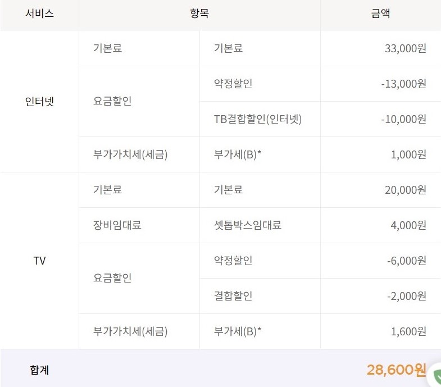This screenshot has width=441, height=387.
Task: Click the TV service cell
Action: [39, 261]
